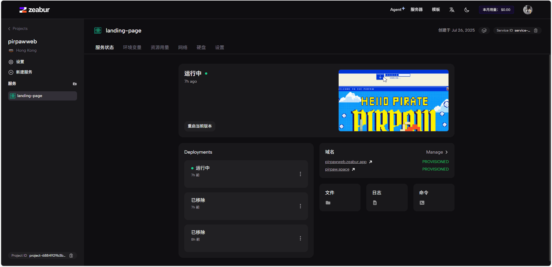Click the 重启当前版本 button
Screen dimensions: 552x267
tap(200, 126)
